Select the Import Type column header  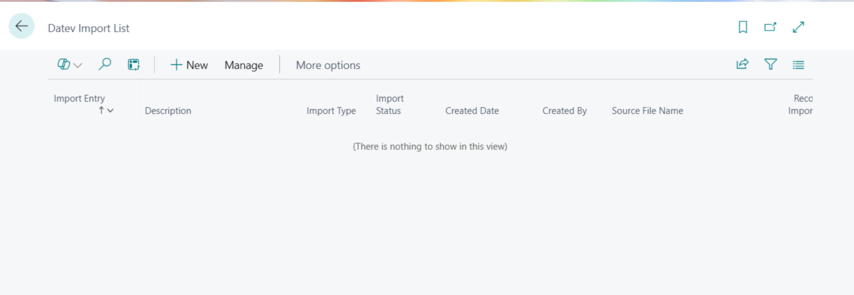(x=331, y=111)
